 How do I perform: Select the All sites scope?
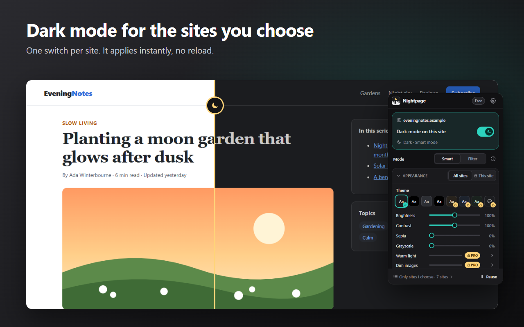click(460, 176)
